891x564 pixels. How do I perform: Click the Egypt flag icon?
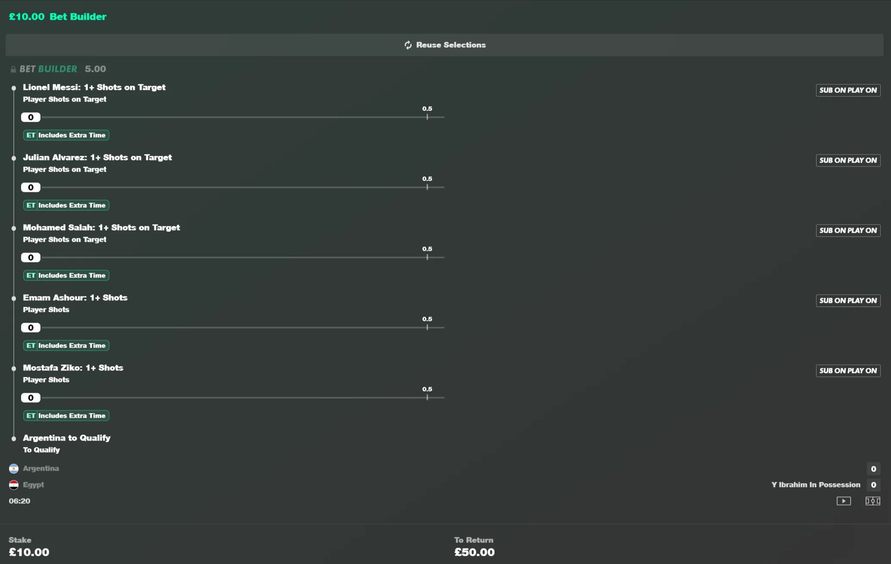(14, 485)
